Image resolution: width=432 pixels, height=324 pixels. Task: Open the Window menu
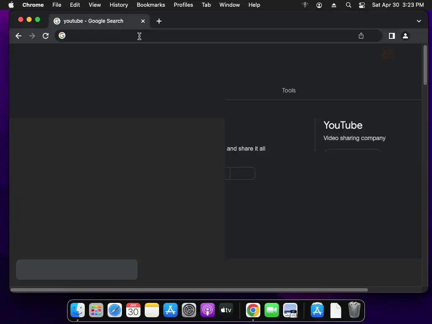tap(229, 5)
